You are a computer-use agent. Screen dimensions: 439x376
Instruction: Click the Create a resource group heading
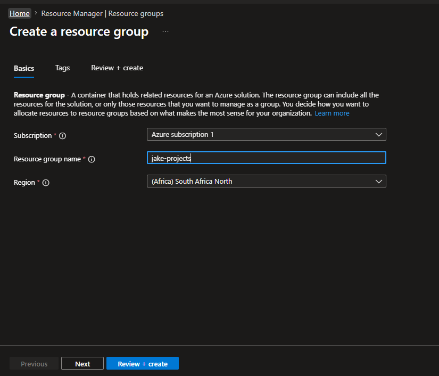click(79, 31)
